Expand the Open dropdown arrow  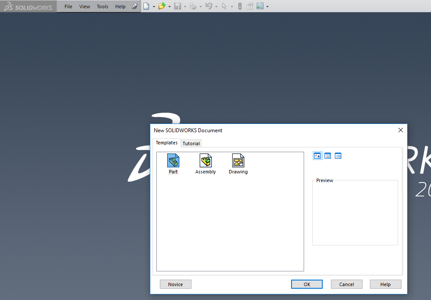click(x=169, y=7)
